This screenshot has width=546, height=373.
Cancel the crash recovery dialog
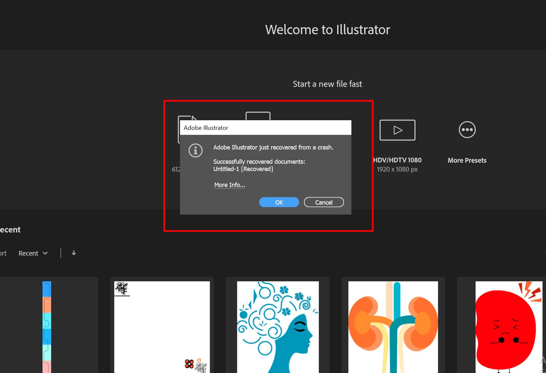tap(323, 202)
